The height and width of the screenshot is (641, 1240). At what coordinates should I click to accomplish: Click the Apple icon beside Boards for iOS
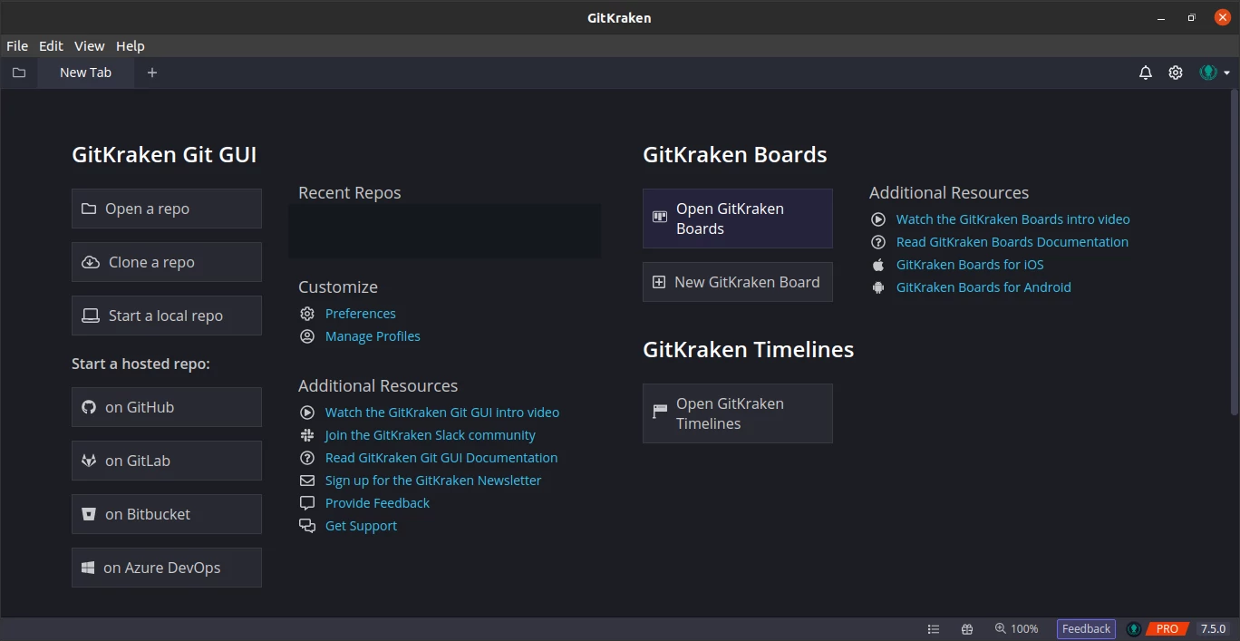pos(878,265)
